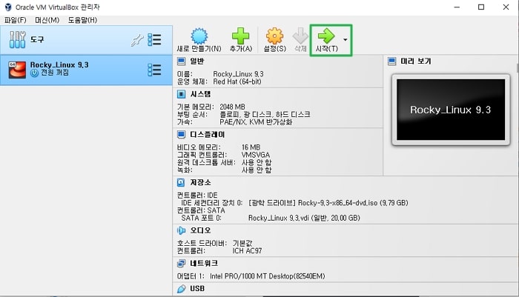Viewport: 519px width, 297px height.
Task: Click the 새로 만들기(N) new machine icon
Action: pos(199,36)
